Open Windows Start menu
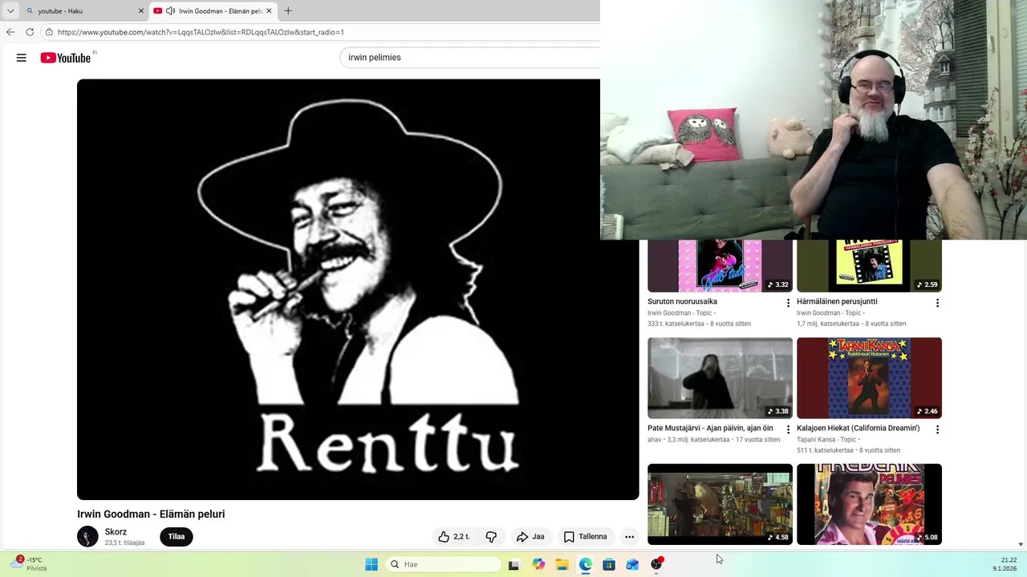 (x=371, y=564)
